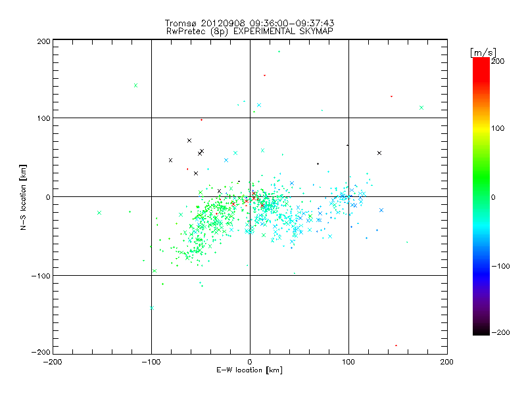526x394 pixels.
Task: Click the colorbar tick label "200" at the top
Action: click(498, 61)
